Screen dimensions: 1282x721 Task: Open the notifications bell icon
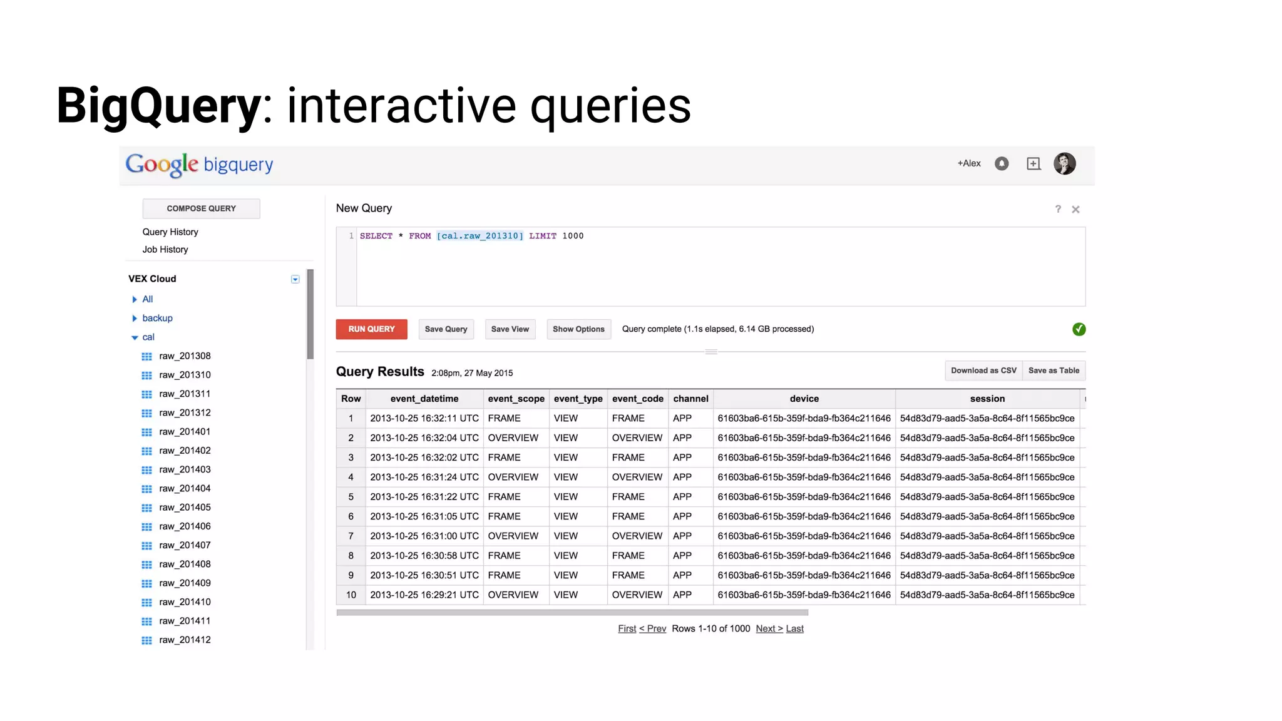[1002, 163]
